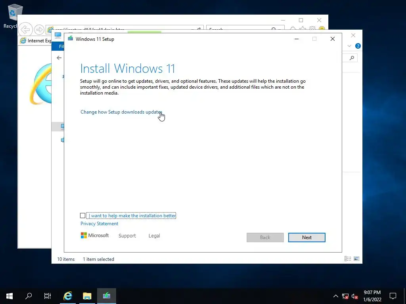Open Task View from the taskbar
The width and height of the screenshot is (406, 304).
[48, 296]
